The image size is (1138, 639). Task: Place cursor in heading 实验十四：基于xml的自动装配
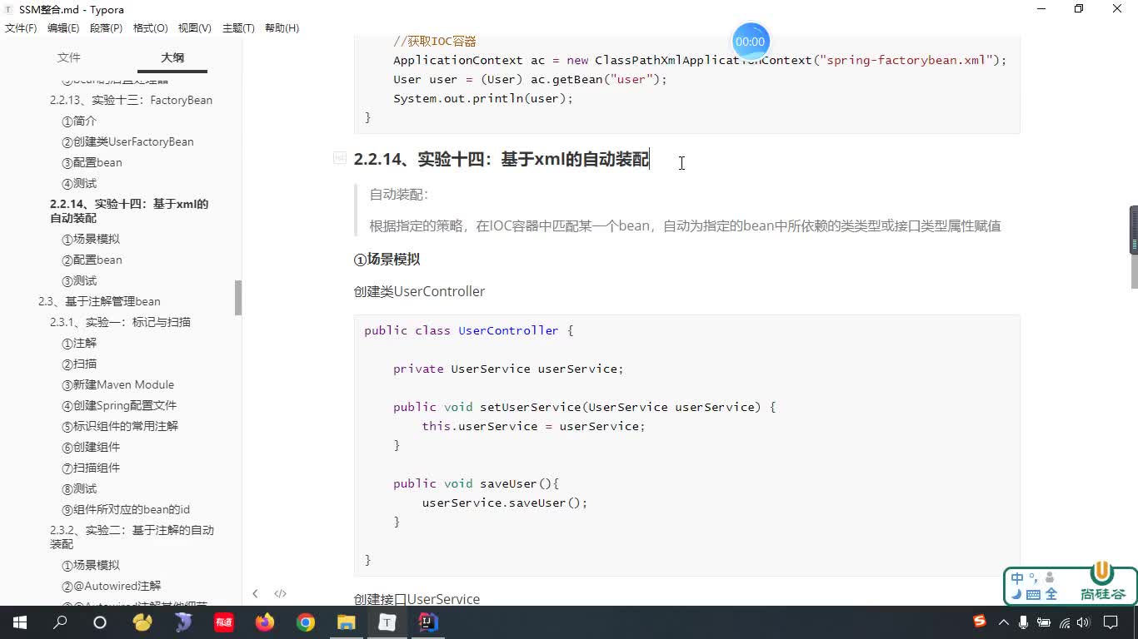click(x=533, y=159)
